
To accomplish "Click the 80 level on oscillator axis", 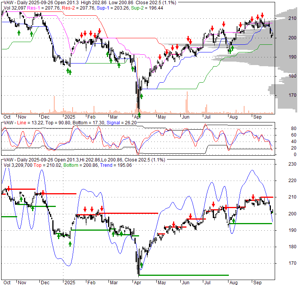I will (x=294, y=129).
